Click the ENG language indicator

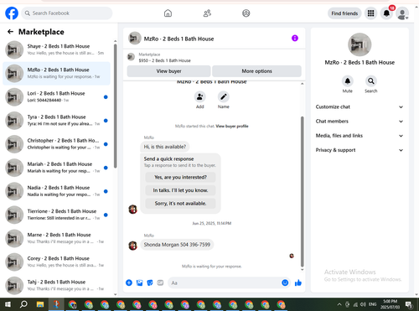[372, 304]
